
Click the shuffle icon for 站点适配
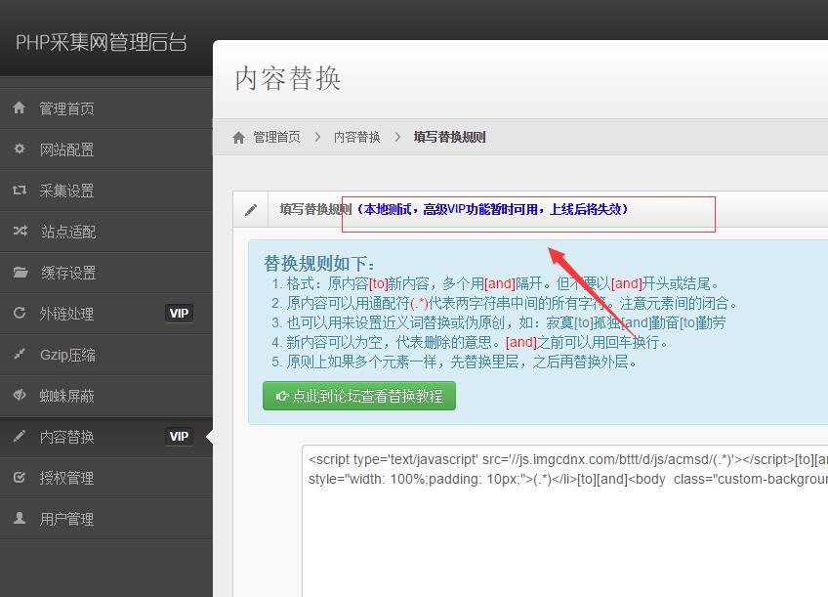pos(21,231)
